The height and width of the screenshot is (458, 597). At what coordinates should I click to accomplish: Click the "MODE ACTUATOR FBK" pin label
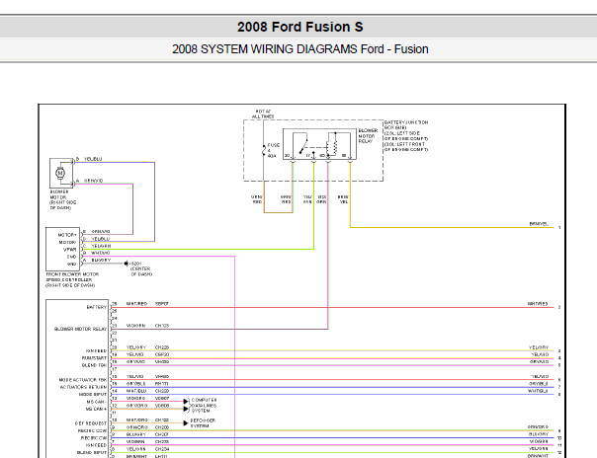[83, 380]
